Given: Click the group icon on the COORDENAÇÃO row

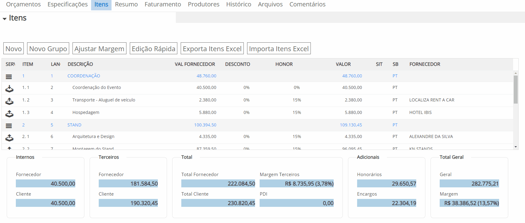Looking at the screenshot, I should click(9, 77).
